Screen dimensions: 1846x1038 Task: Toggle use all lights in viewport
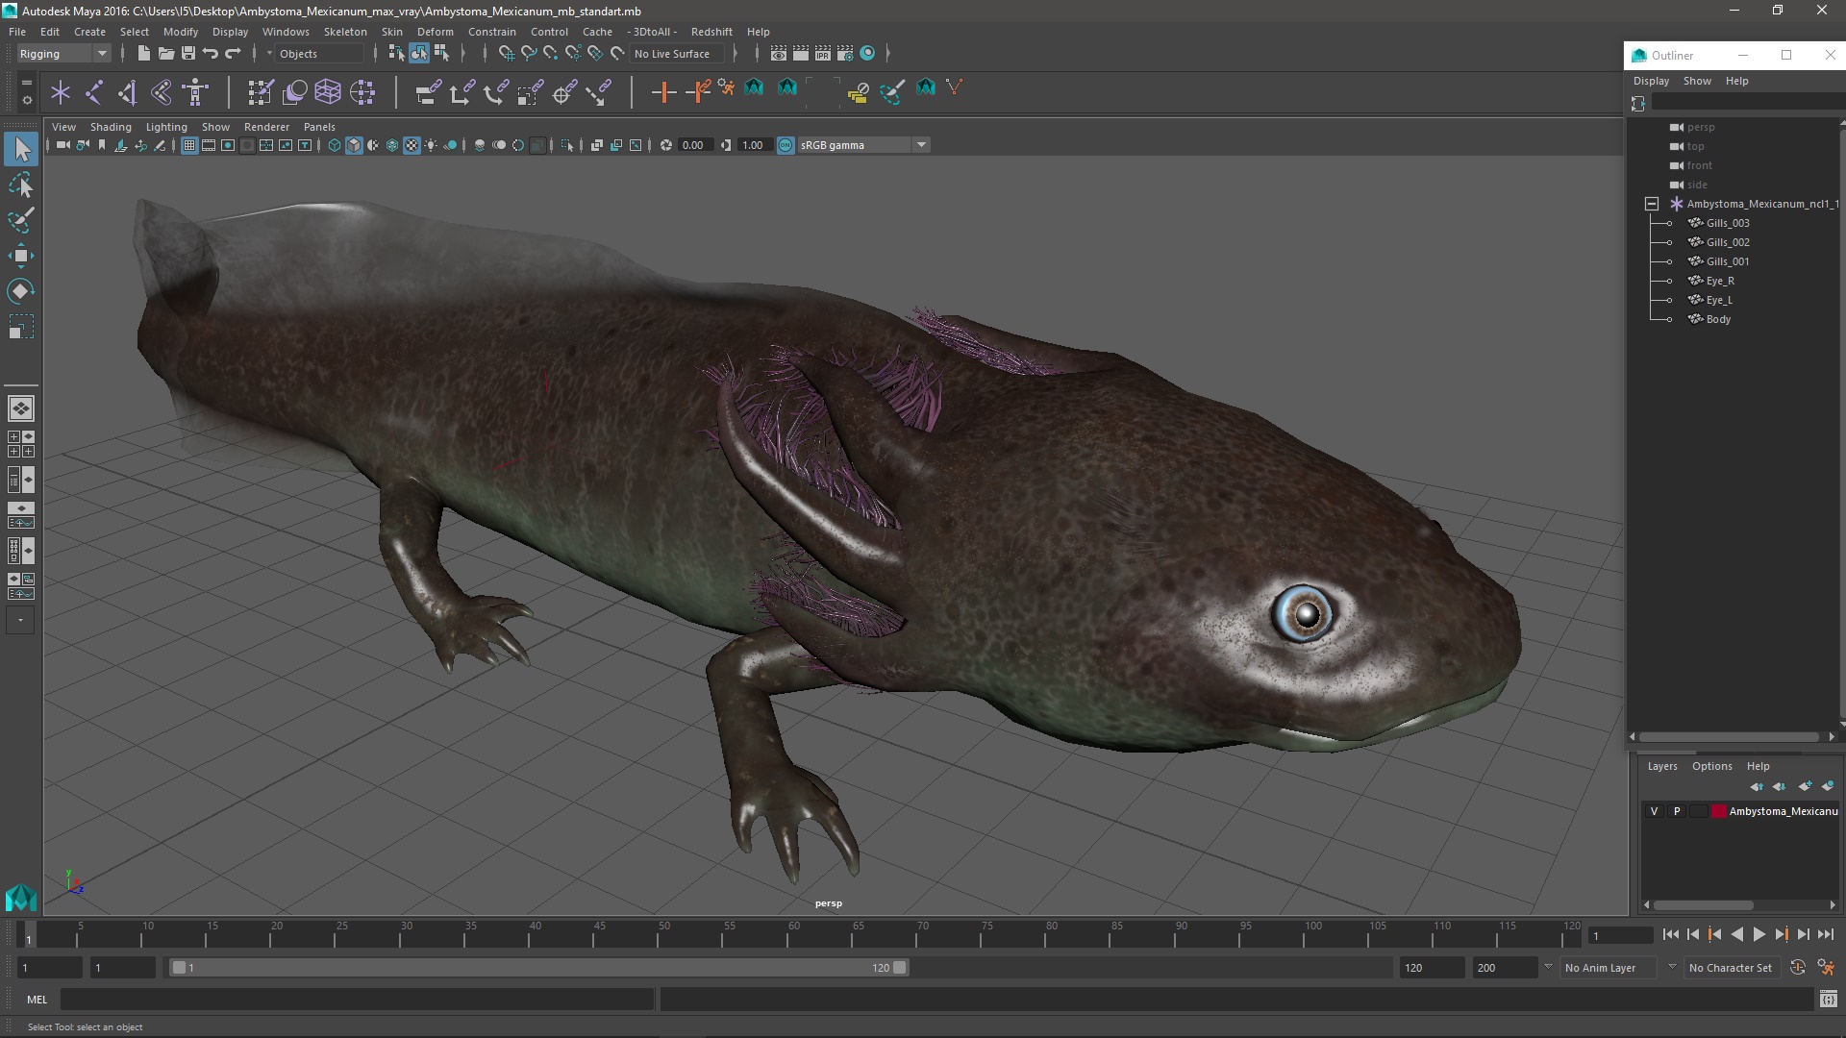point(431,145)
